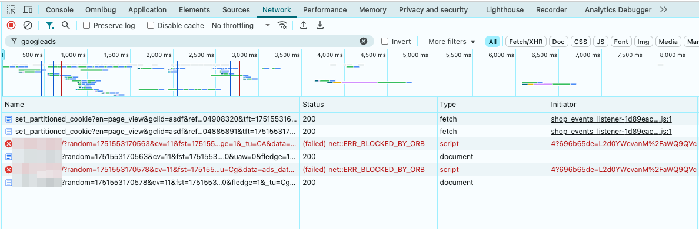Viewport: 699px width, 229px height.
Task: Open Analytics Debugger tab
Action: [618, 10]
